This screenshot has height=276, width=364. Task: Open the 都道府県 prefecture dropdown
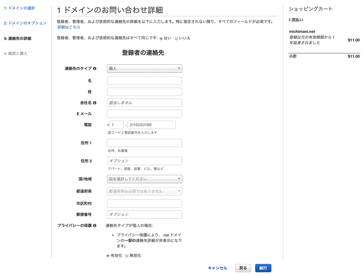coord(144,191)
